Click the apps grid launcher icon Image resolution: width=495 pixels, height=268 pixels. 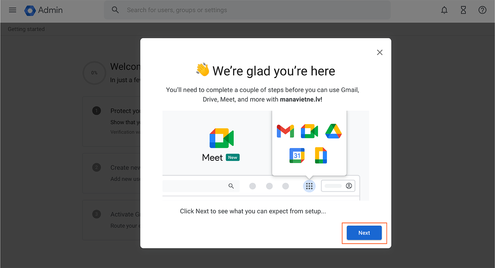tap(309, 186)
